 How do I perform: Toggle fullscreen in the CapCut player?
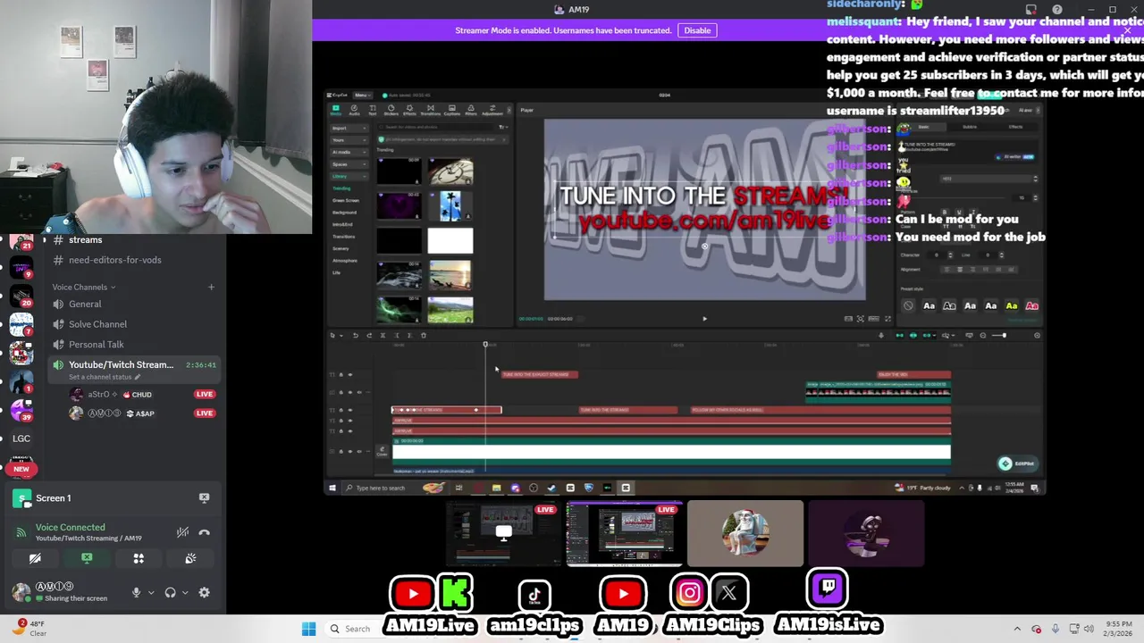[887, 318]
